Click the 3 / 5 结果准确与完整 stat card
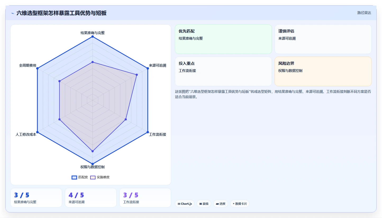 36,198
